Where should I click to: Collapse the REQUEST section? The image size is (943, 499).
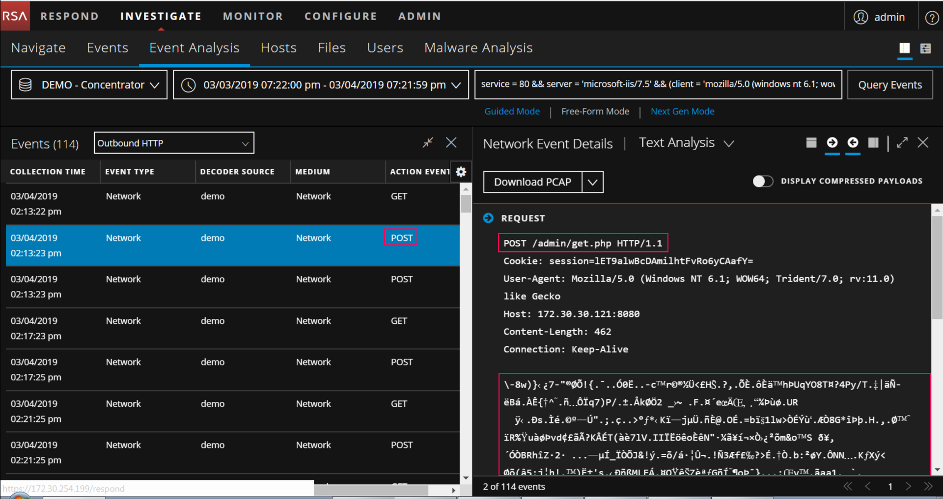488,218
